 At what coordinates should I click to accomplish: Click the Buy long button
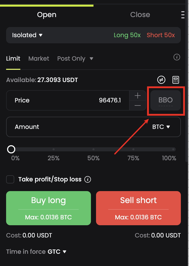point(49,208)
